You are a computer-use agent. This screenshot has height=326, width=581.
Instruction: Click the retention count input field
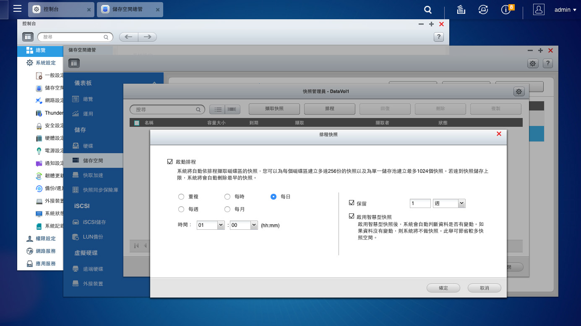[x=420, y=203]
